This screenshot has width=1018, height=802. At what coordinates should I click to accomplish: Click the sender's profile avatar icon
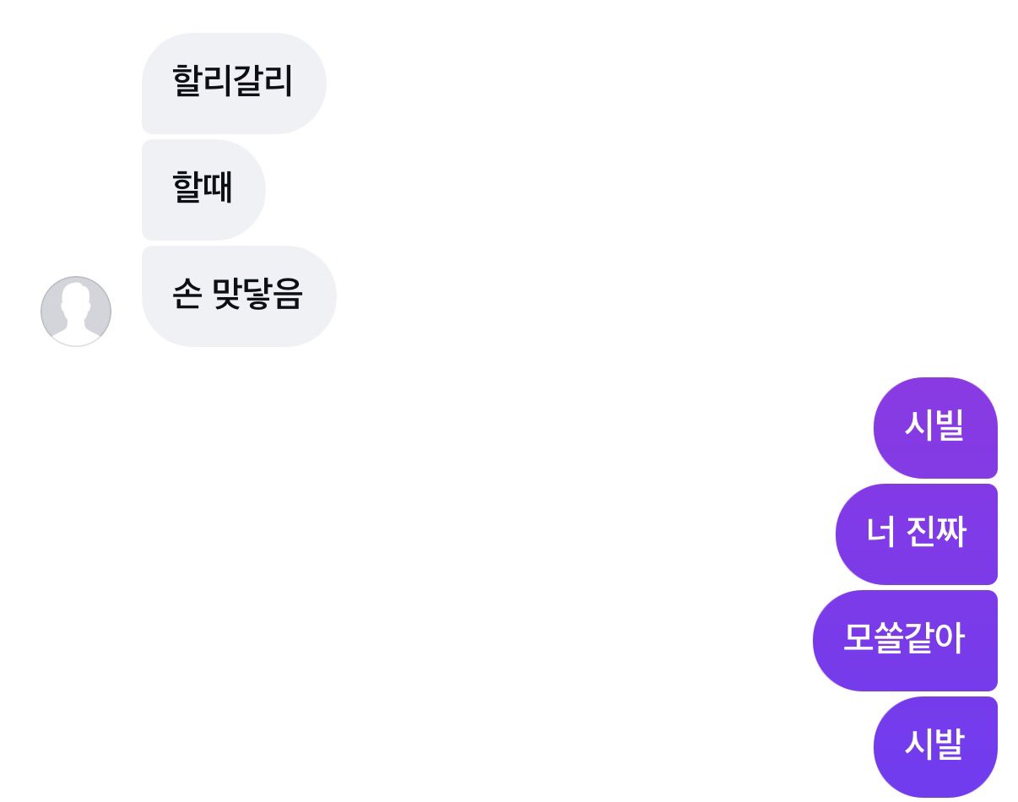coord(76,311)
